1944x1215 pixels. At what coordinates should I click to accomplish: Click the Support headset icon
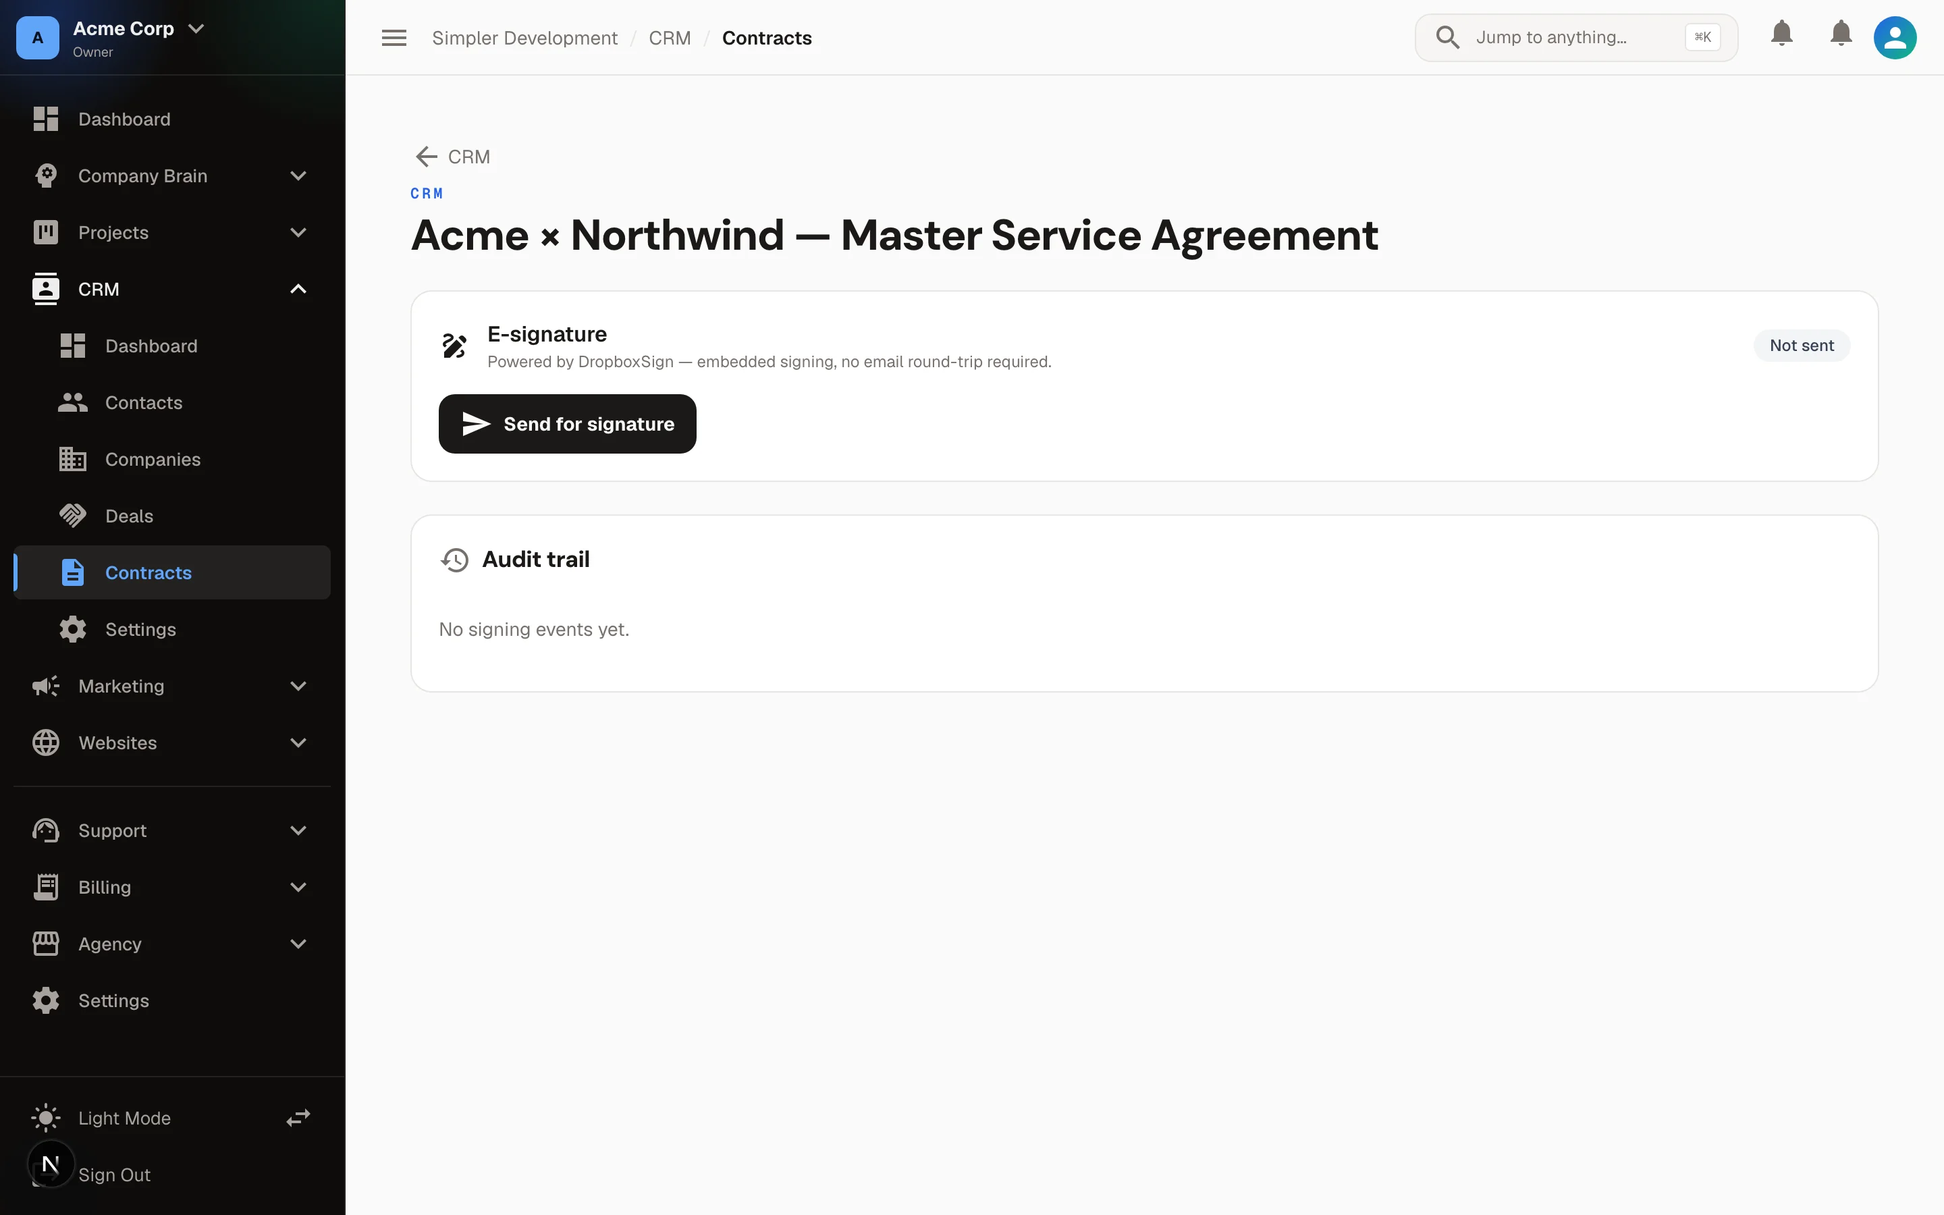(46, 831)
